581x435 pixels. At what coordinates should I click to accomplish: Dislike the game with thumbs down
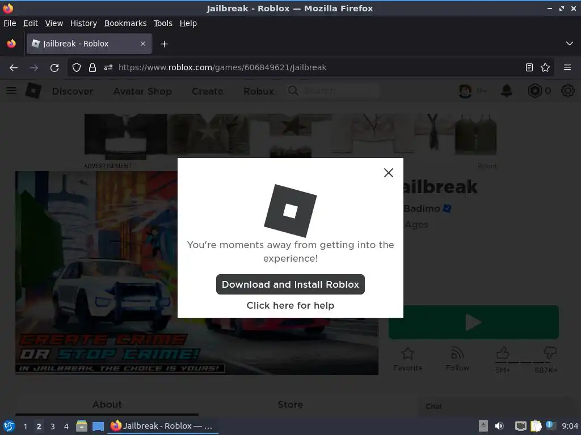pyautogui.click(x=549, y=352)
